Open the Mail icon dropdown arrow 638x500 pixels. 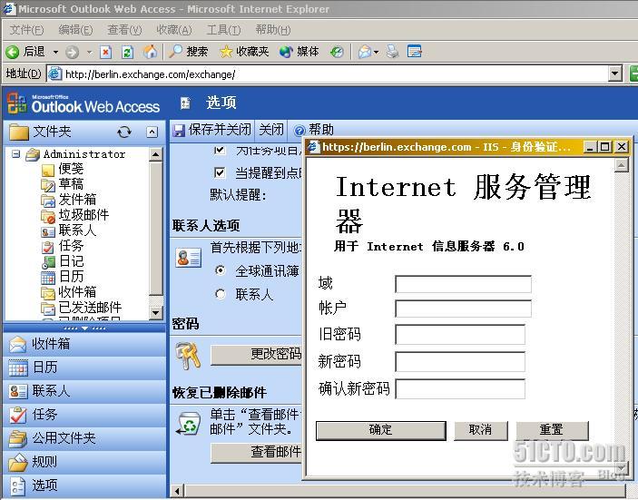(376, 52)
